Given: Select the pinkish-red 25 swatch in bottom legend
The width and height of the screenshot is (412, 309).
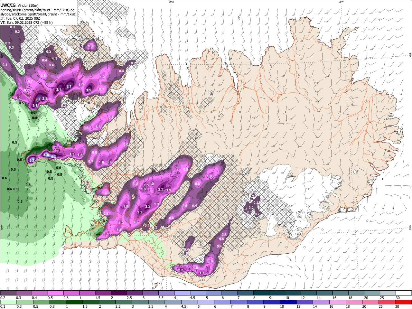Looking at the screenshot, I should coord(387,302).
